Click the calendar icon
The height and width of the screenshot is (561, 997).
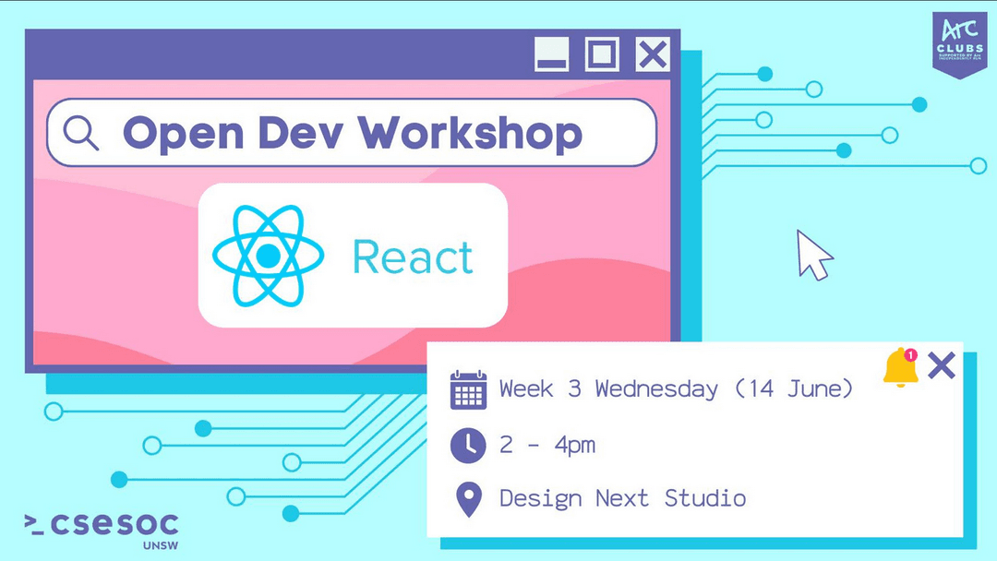coord(469,390)
